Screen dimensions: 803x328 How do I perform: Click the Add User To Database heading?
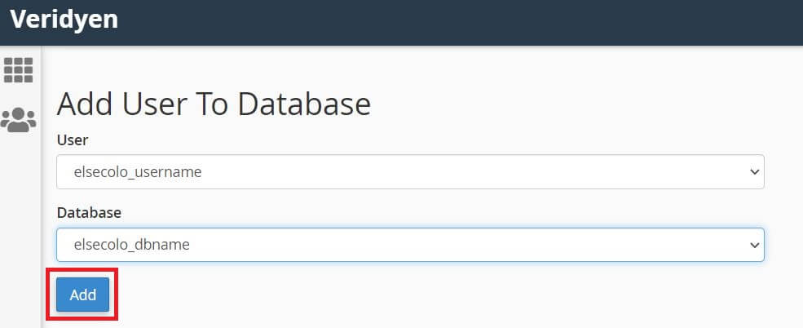coord(214,104)
